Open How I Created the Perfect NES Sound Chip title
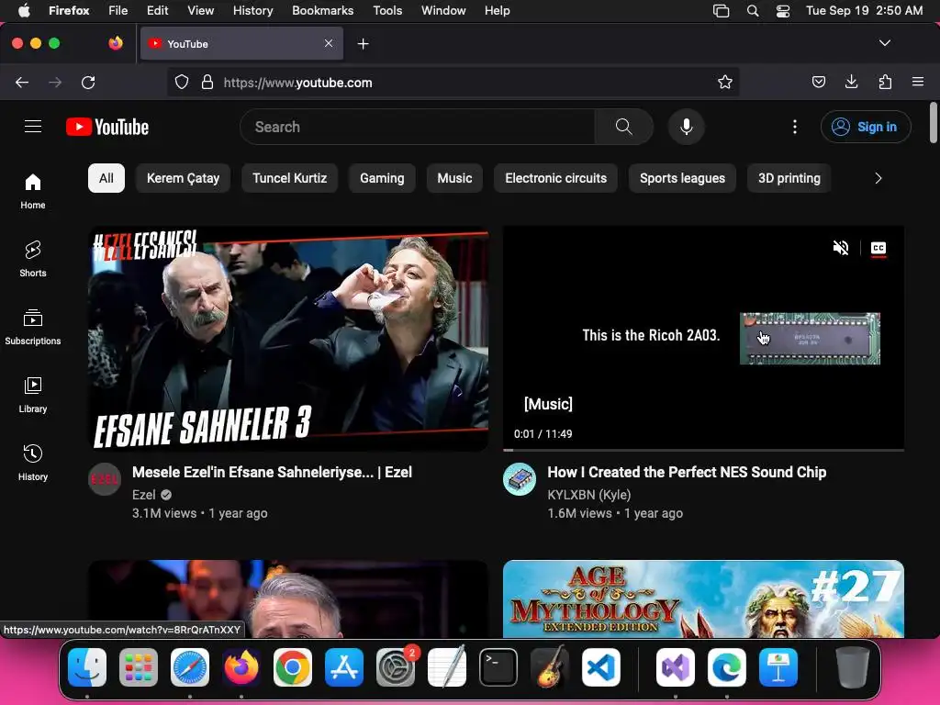The height and width of the screenshot is (705, 940). tap(687, 473)
